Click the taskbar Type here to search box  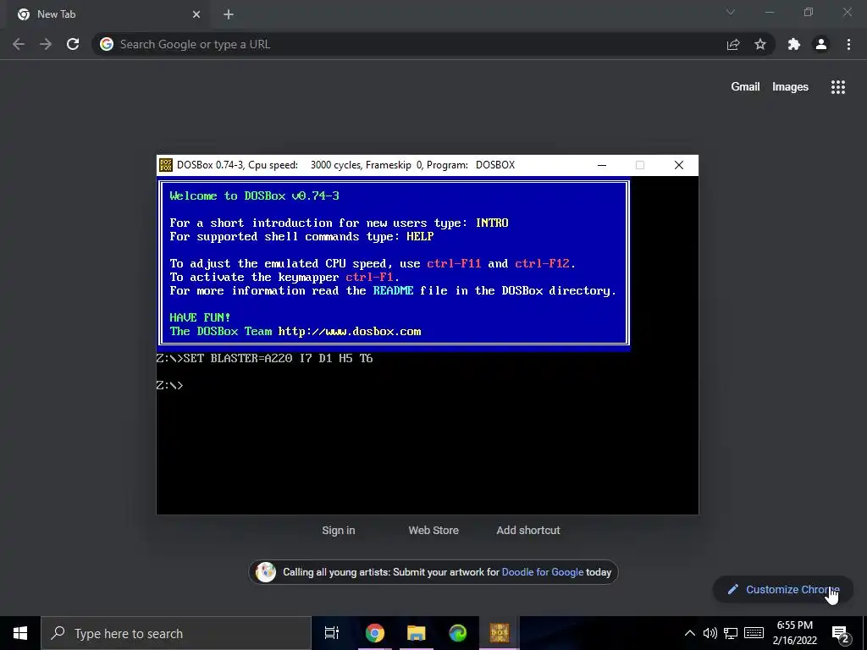176,633
